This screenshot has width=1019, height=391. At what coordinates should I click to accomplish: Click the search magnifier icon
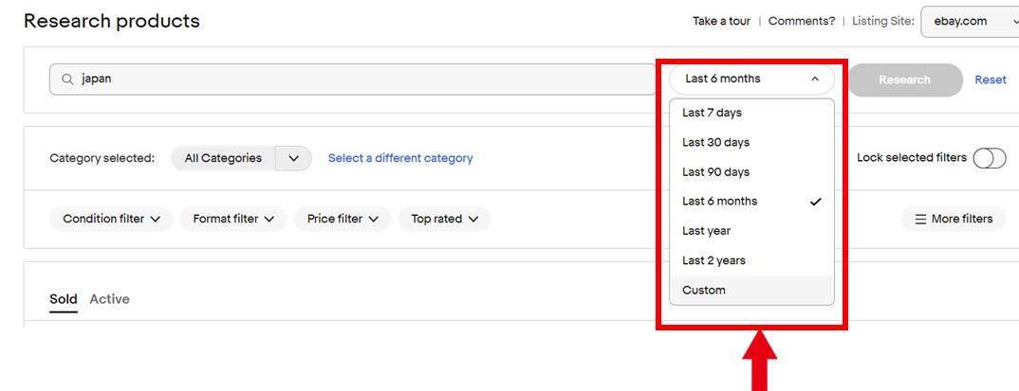tap(67, 80)
